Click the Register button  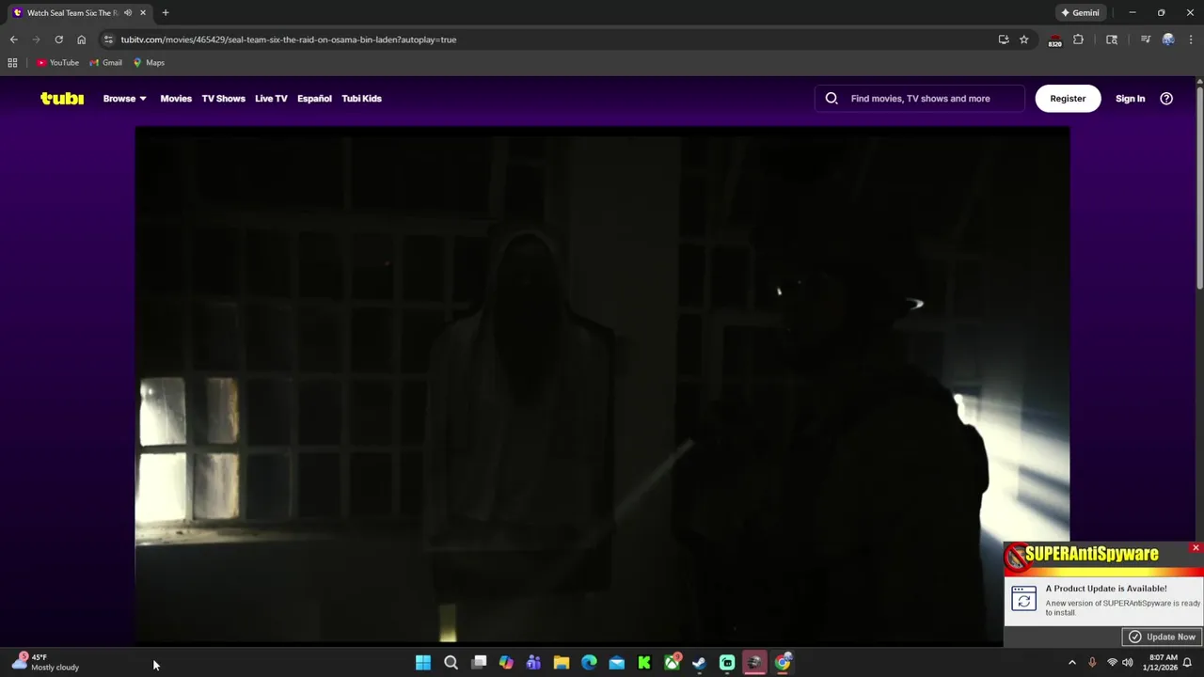[1068, 98]
